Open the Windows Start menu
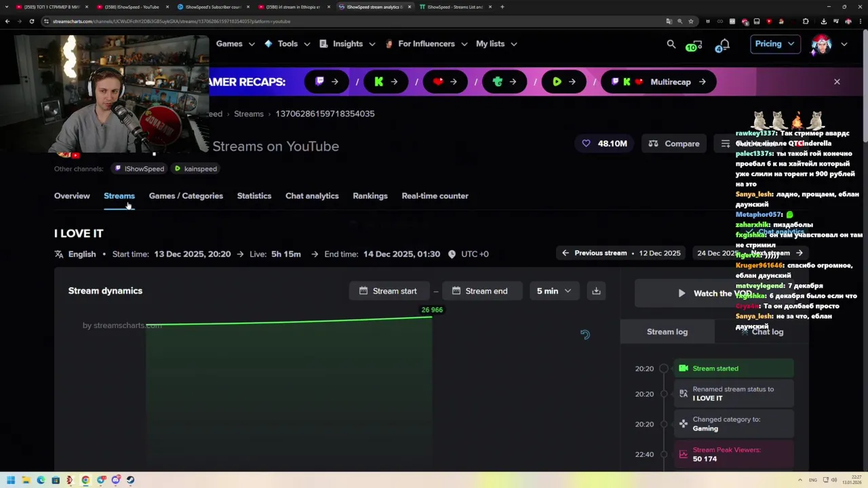The width and height of the screenshot is (868, 488). click(x=11, y=480)
